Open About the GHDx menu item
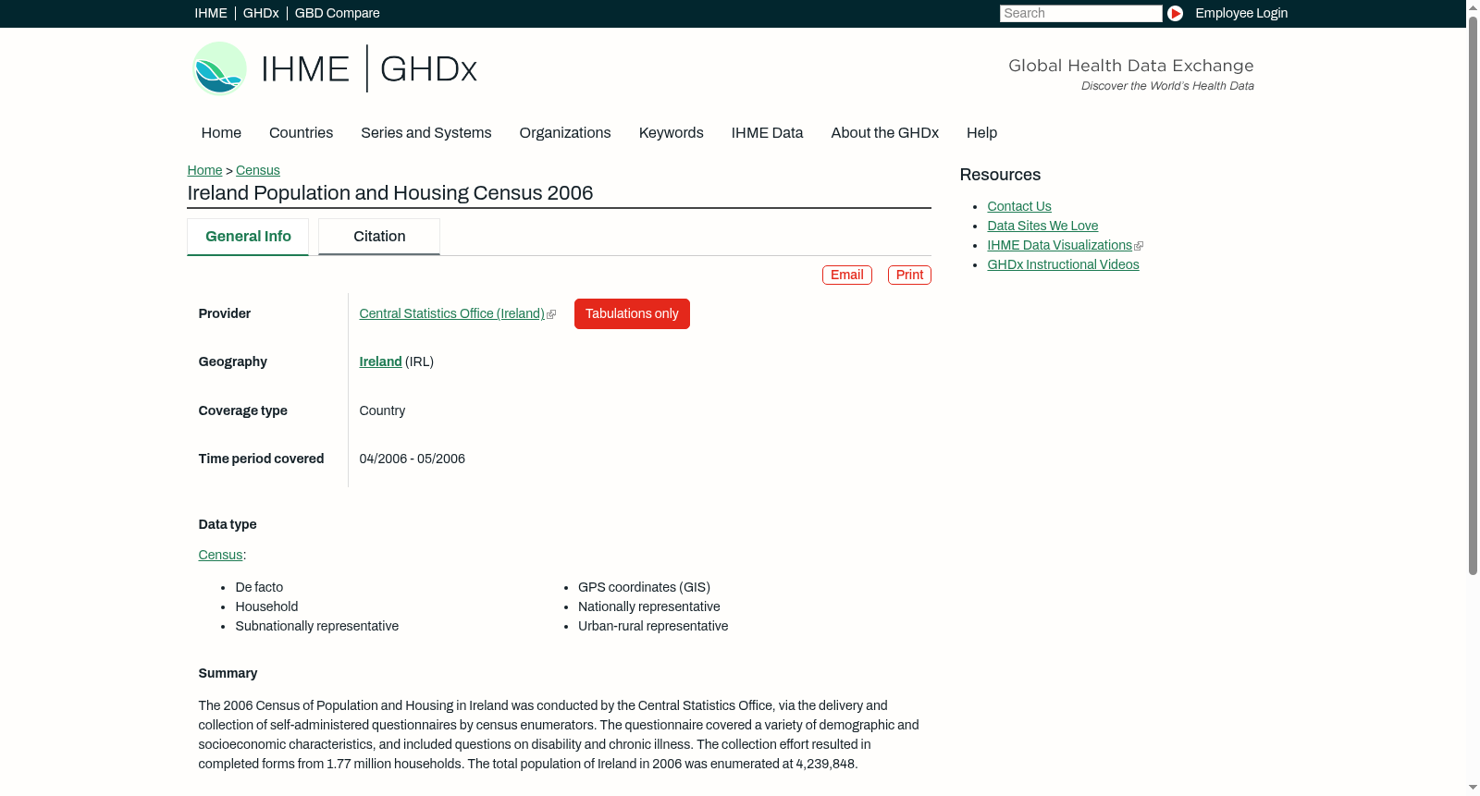 point(885,133)
